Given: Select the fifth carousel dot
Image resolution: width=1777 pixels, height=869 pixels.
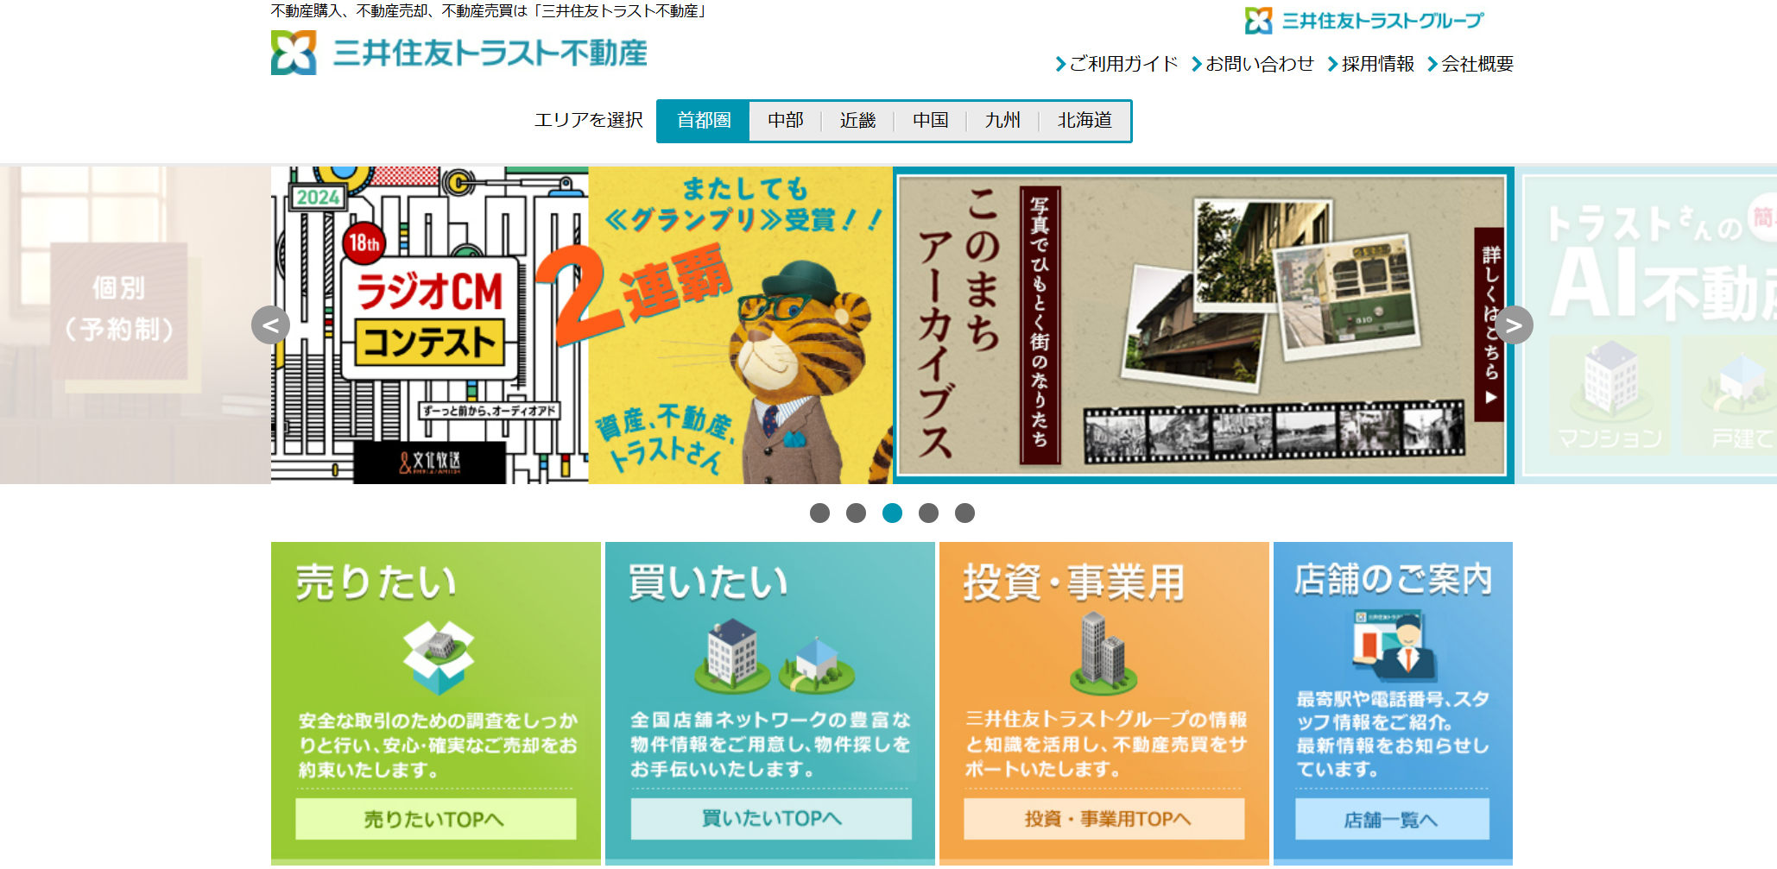Looking at the screenshot, I should 964,513.
